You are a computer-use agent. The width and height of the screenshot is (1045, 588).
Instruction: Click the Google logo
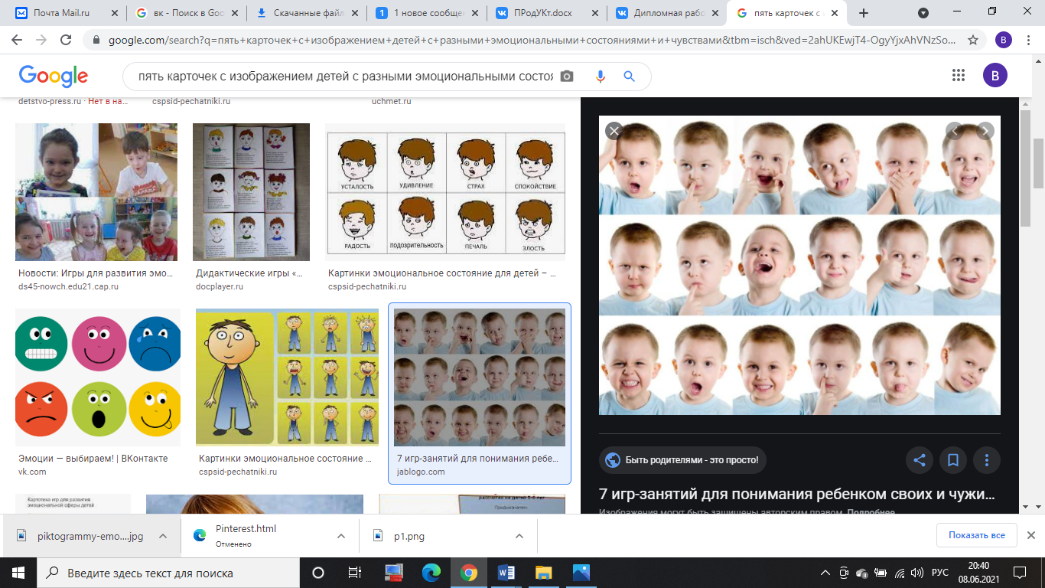54,76
